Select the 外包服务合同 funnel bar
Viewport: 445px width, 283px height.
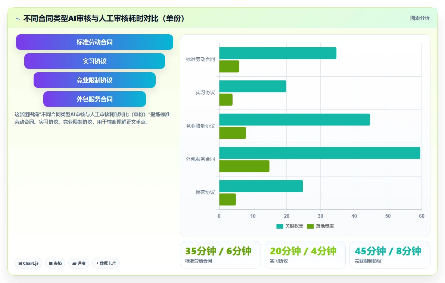pos(94,99)
